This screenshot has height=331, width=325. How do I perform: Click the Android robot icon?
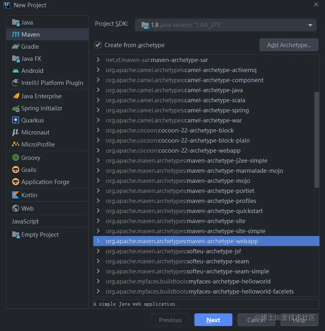click(16, 71)
